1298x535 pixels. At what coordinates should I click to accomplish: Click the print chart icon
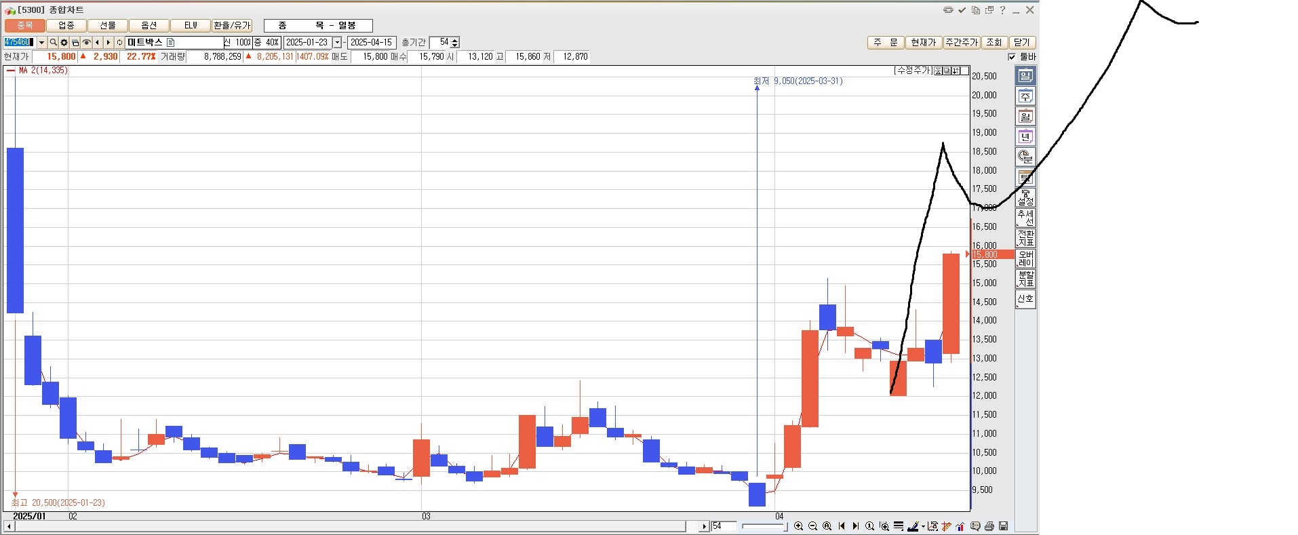989,526
